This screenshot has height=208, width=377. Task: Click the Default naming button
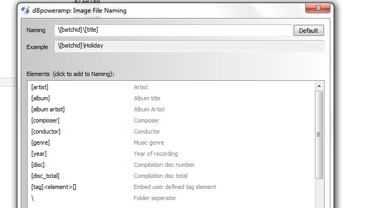tap(309, 31)
